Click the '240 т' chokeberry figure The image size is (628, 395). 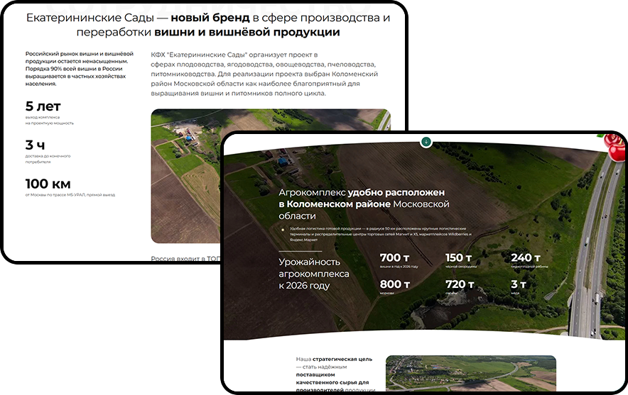(x=526, y=257)
